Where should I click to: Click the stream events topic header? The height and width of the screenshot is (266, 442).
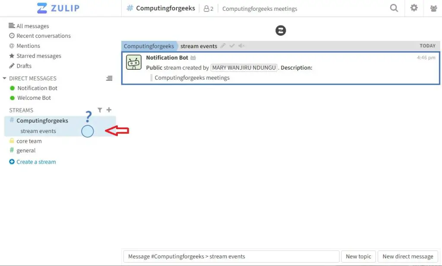[x=199, y=46]
